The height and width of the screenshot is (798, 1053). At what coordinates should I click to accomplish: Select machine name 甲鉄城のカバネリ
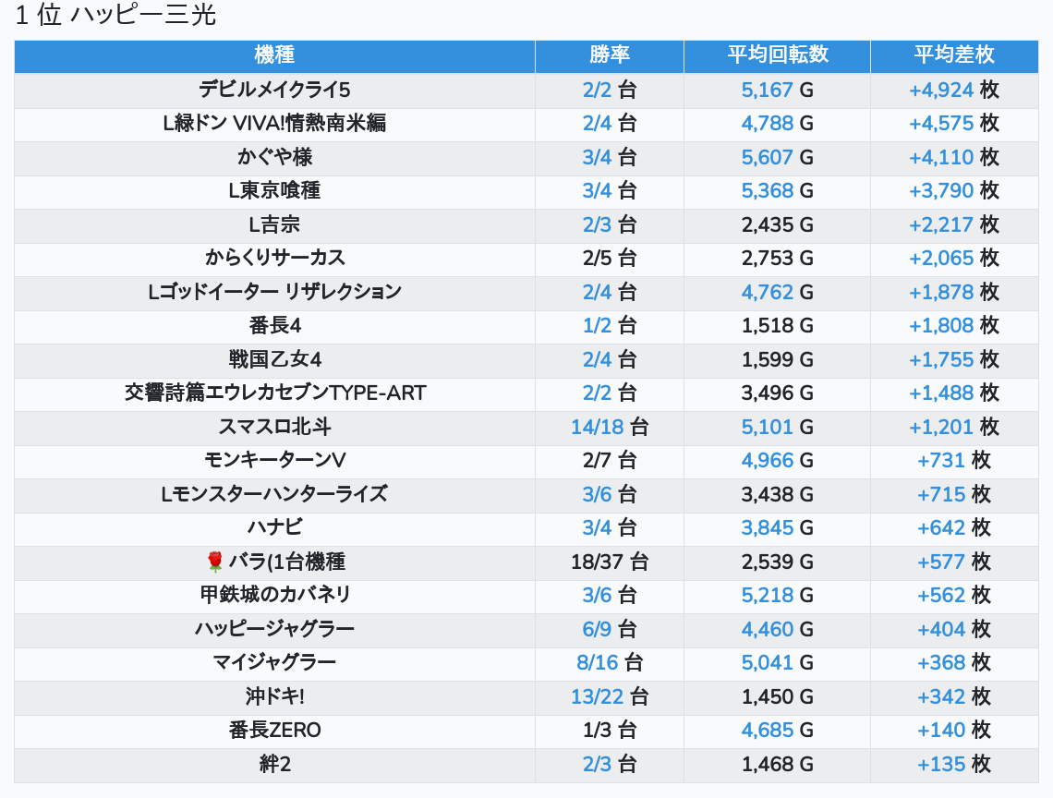(x=274, y=595)
